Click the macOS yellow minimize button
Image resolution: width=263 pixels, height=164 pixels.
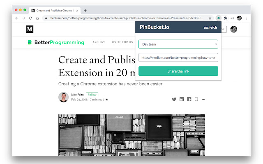pyautogui.click(x=21, y=10)
